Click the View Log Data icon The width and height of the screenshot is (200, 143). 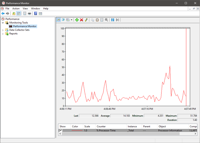pyautogui.click(x=63, y=20)
